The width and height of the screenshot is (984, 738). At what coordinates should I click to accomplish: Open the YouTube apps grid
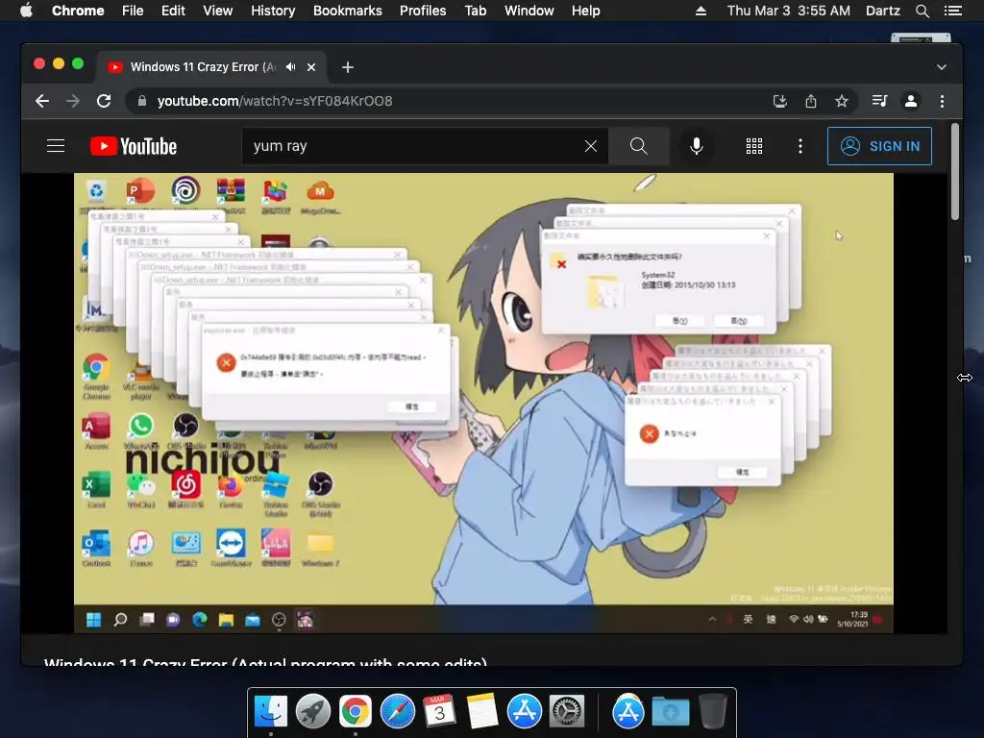[753, 146]
